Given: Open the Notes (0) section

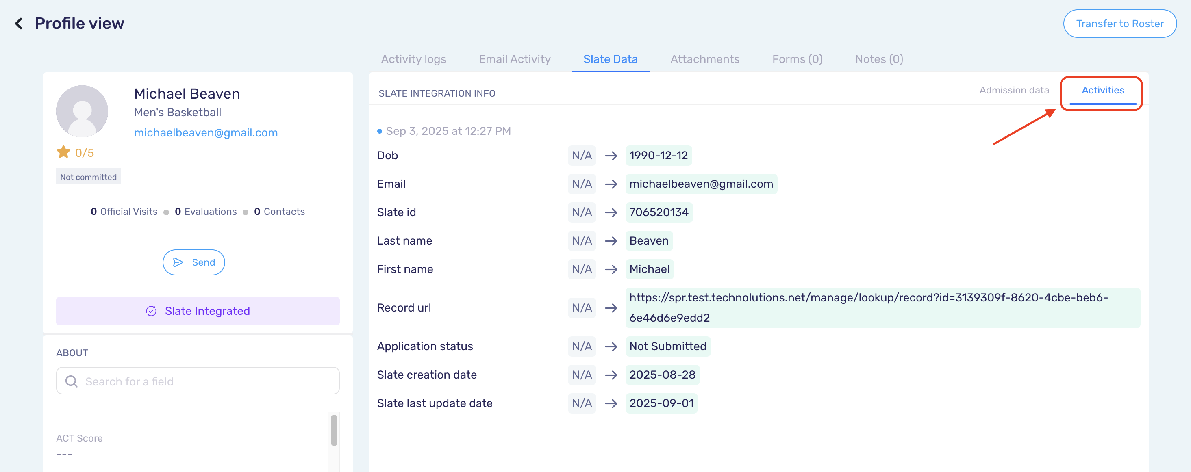Looking at the screenshot, I should tap(878, 58).
